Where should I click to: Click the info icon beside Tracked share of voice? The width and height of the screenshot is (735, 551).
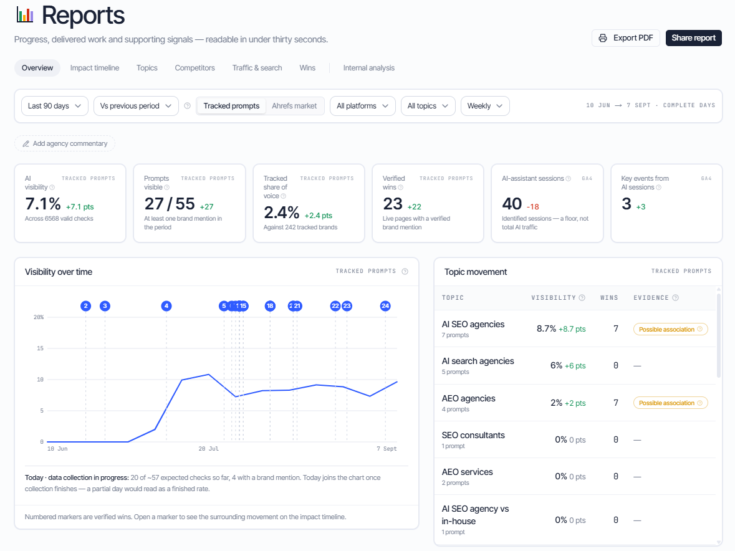283,196
